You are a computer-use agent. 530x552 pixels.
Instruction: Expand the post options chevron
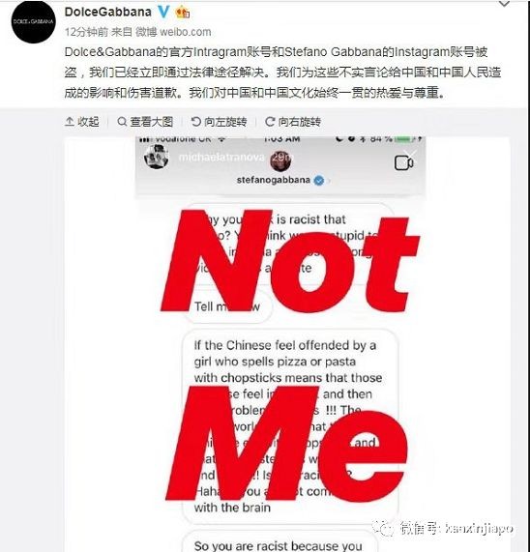coord(504,4)
